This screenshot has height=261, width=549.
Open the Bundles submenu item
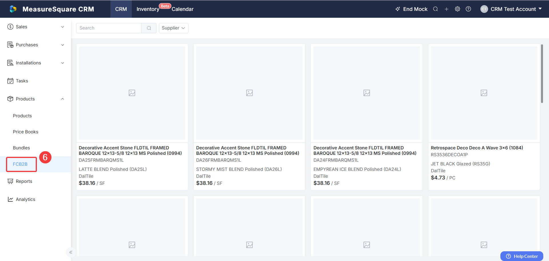tap(21, 148)
